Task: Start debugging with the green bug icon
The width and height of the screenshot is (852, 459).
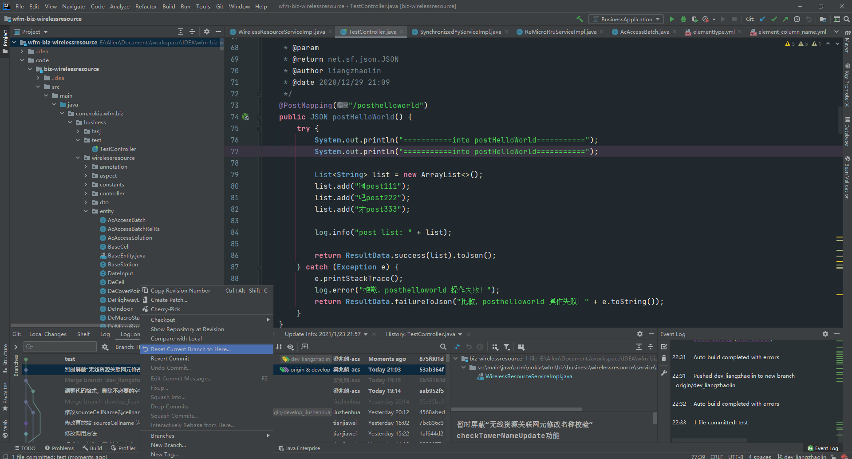Action: (683, 19)
